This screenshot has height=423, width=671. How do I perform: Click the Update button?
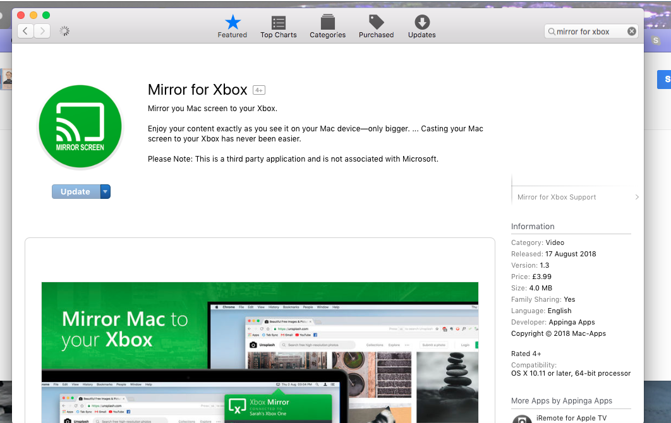click(76, 191)
